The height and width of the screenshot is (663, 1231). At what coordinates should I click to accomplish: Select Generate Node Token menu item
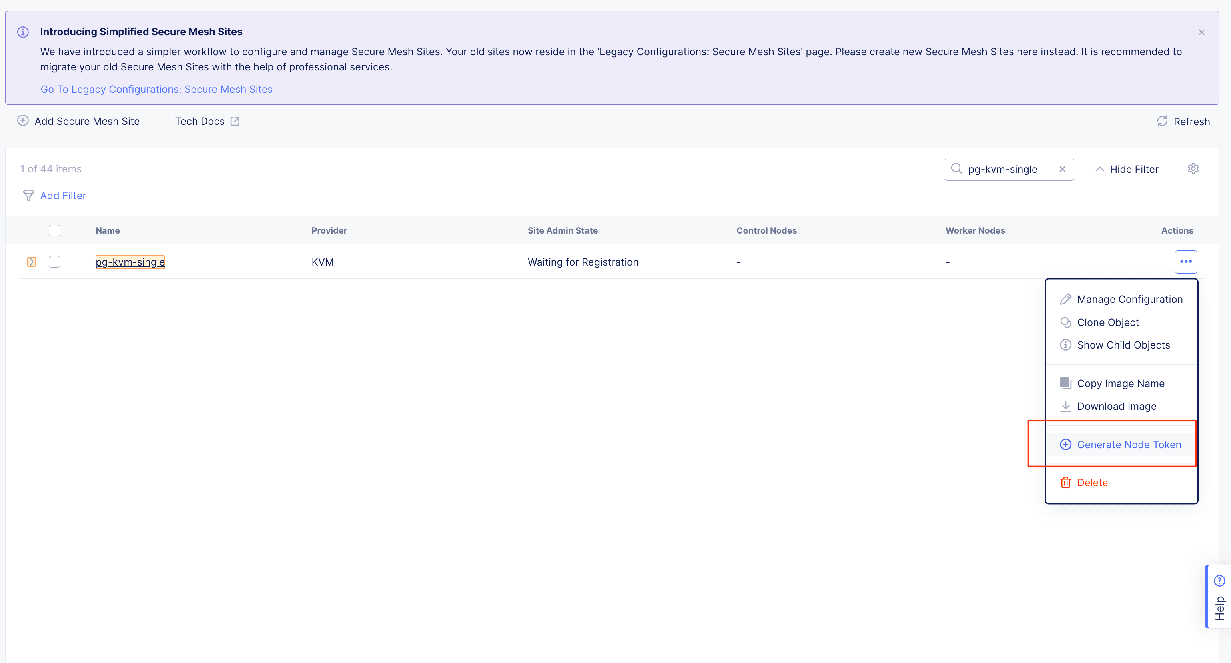[x=1128, y=445]
